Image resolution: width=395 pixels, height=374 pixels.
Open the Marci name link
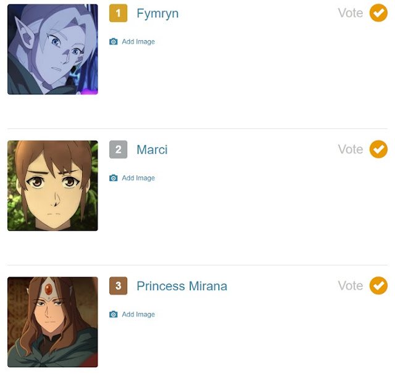(152, 149)
